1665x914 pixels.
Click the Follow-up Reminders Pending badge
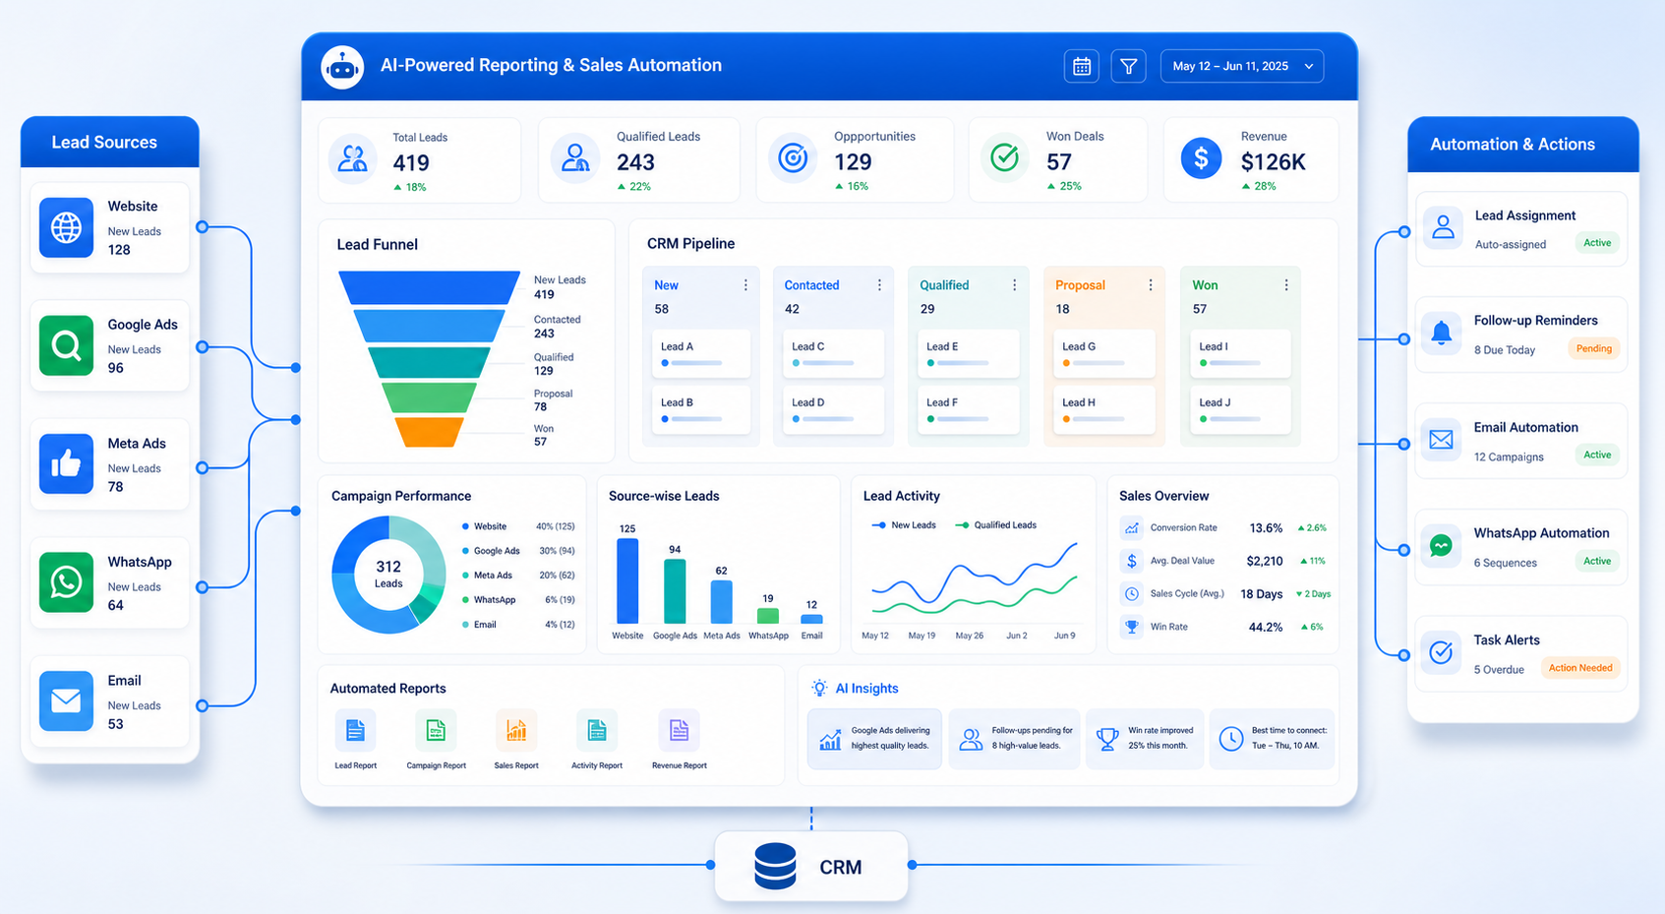tap(1594, 348)
